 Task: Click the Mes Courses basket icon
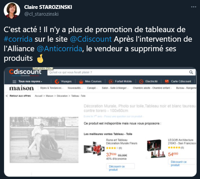[x=81, y=81]
